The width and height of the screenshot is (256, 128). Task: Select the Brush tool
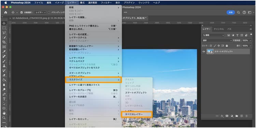[4, 61]
